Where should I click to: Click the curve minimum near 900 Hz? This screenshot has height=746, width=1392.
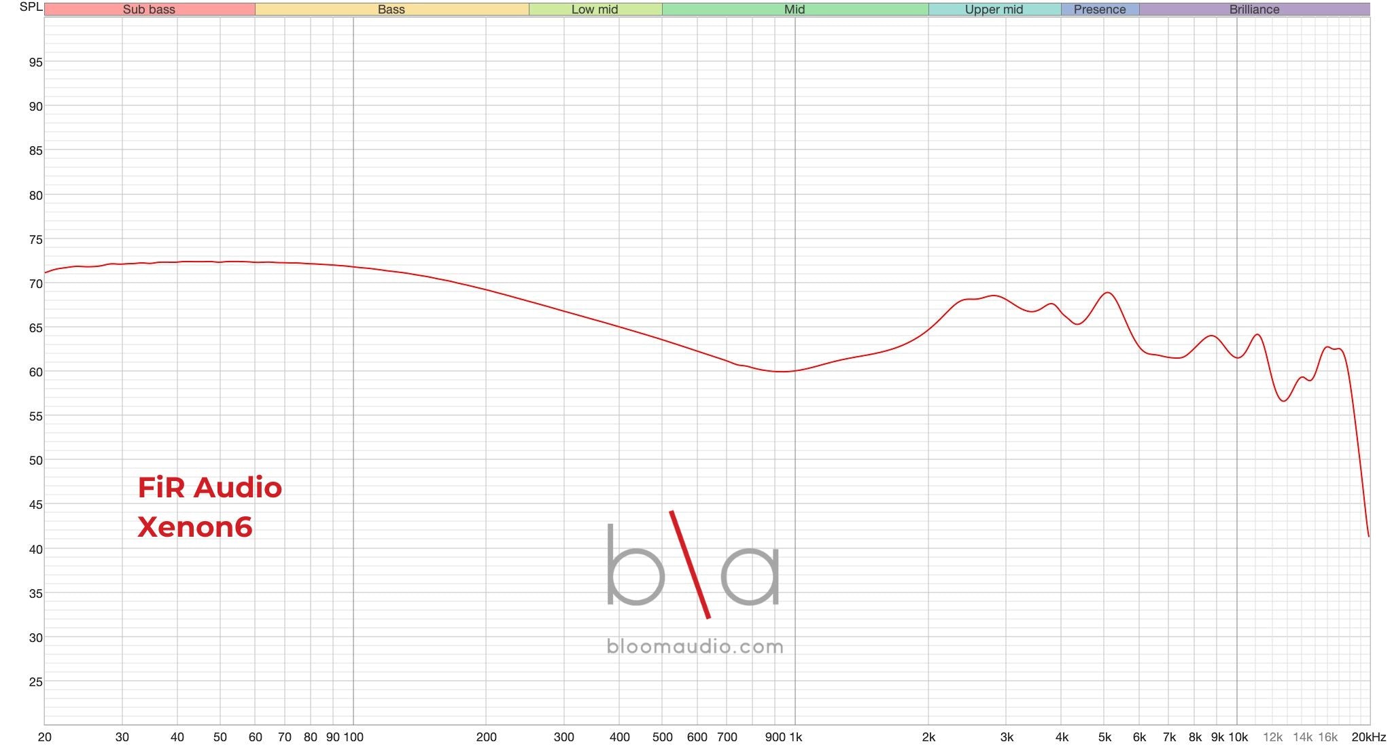pyautogui.click(x=782, y=372)
